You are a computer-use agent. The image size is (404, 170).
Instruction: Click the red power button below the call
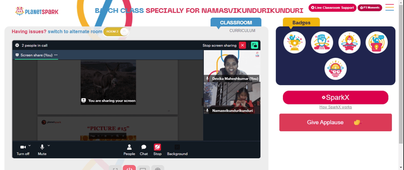pos(129,168)
